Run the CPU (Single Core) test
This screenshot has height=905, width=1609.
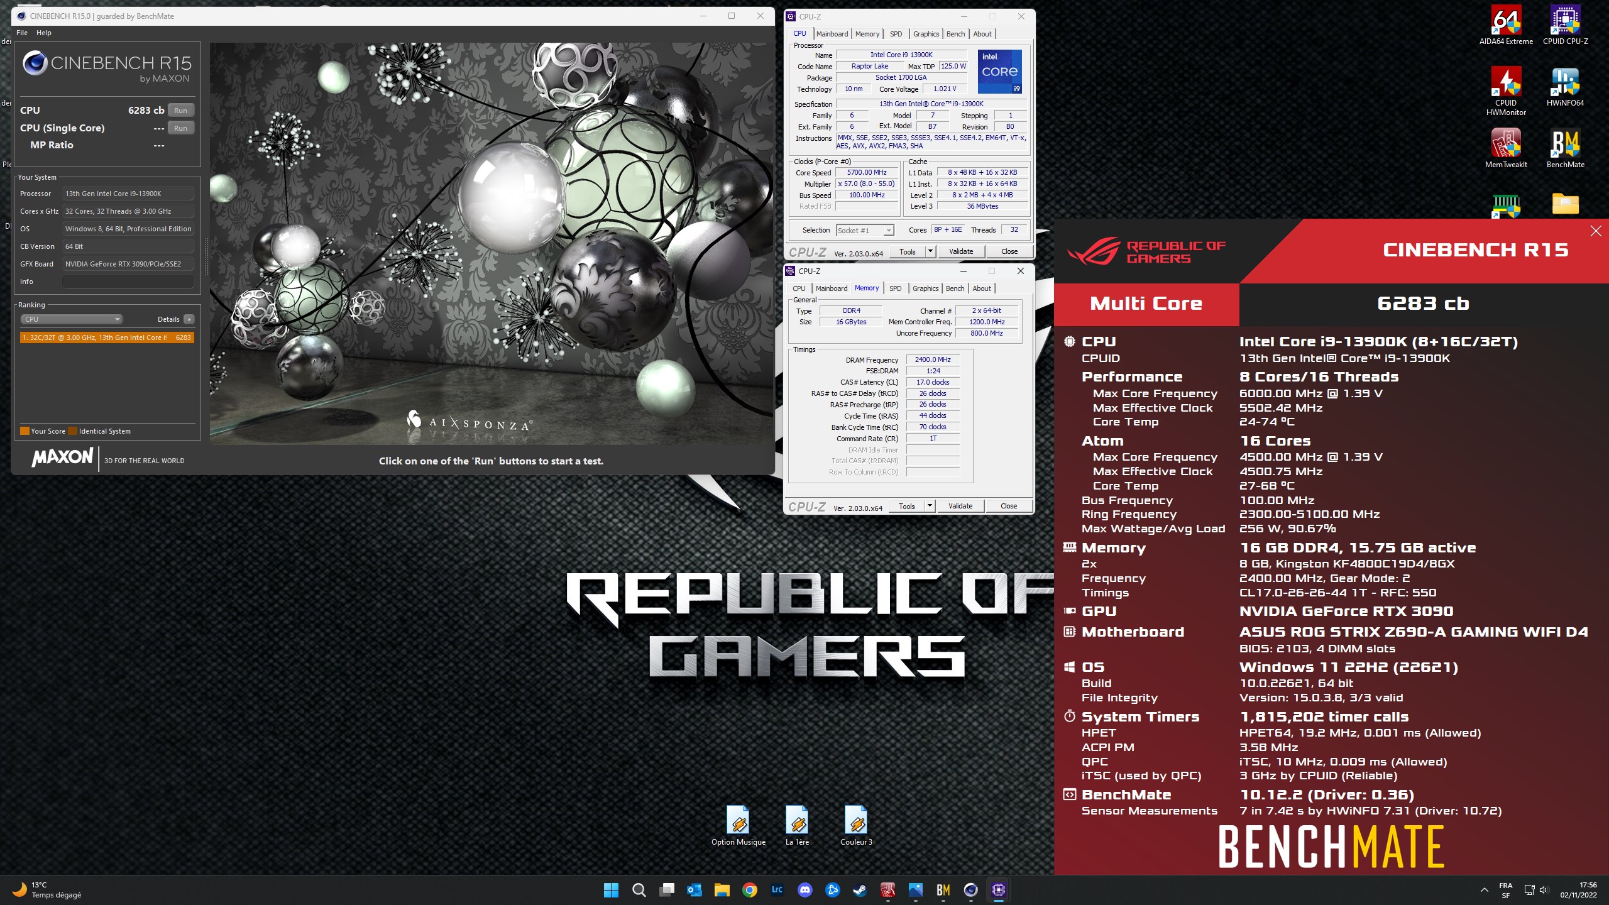tap(181, 128)
